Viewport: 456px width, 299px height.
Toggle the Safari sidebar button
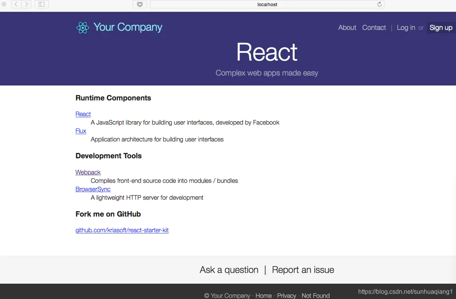tap(42, 4)
